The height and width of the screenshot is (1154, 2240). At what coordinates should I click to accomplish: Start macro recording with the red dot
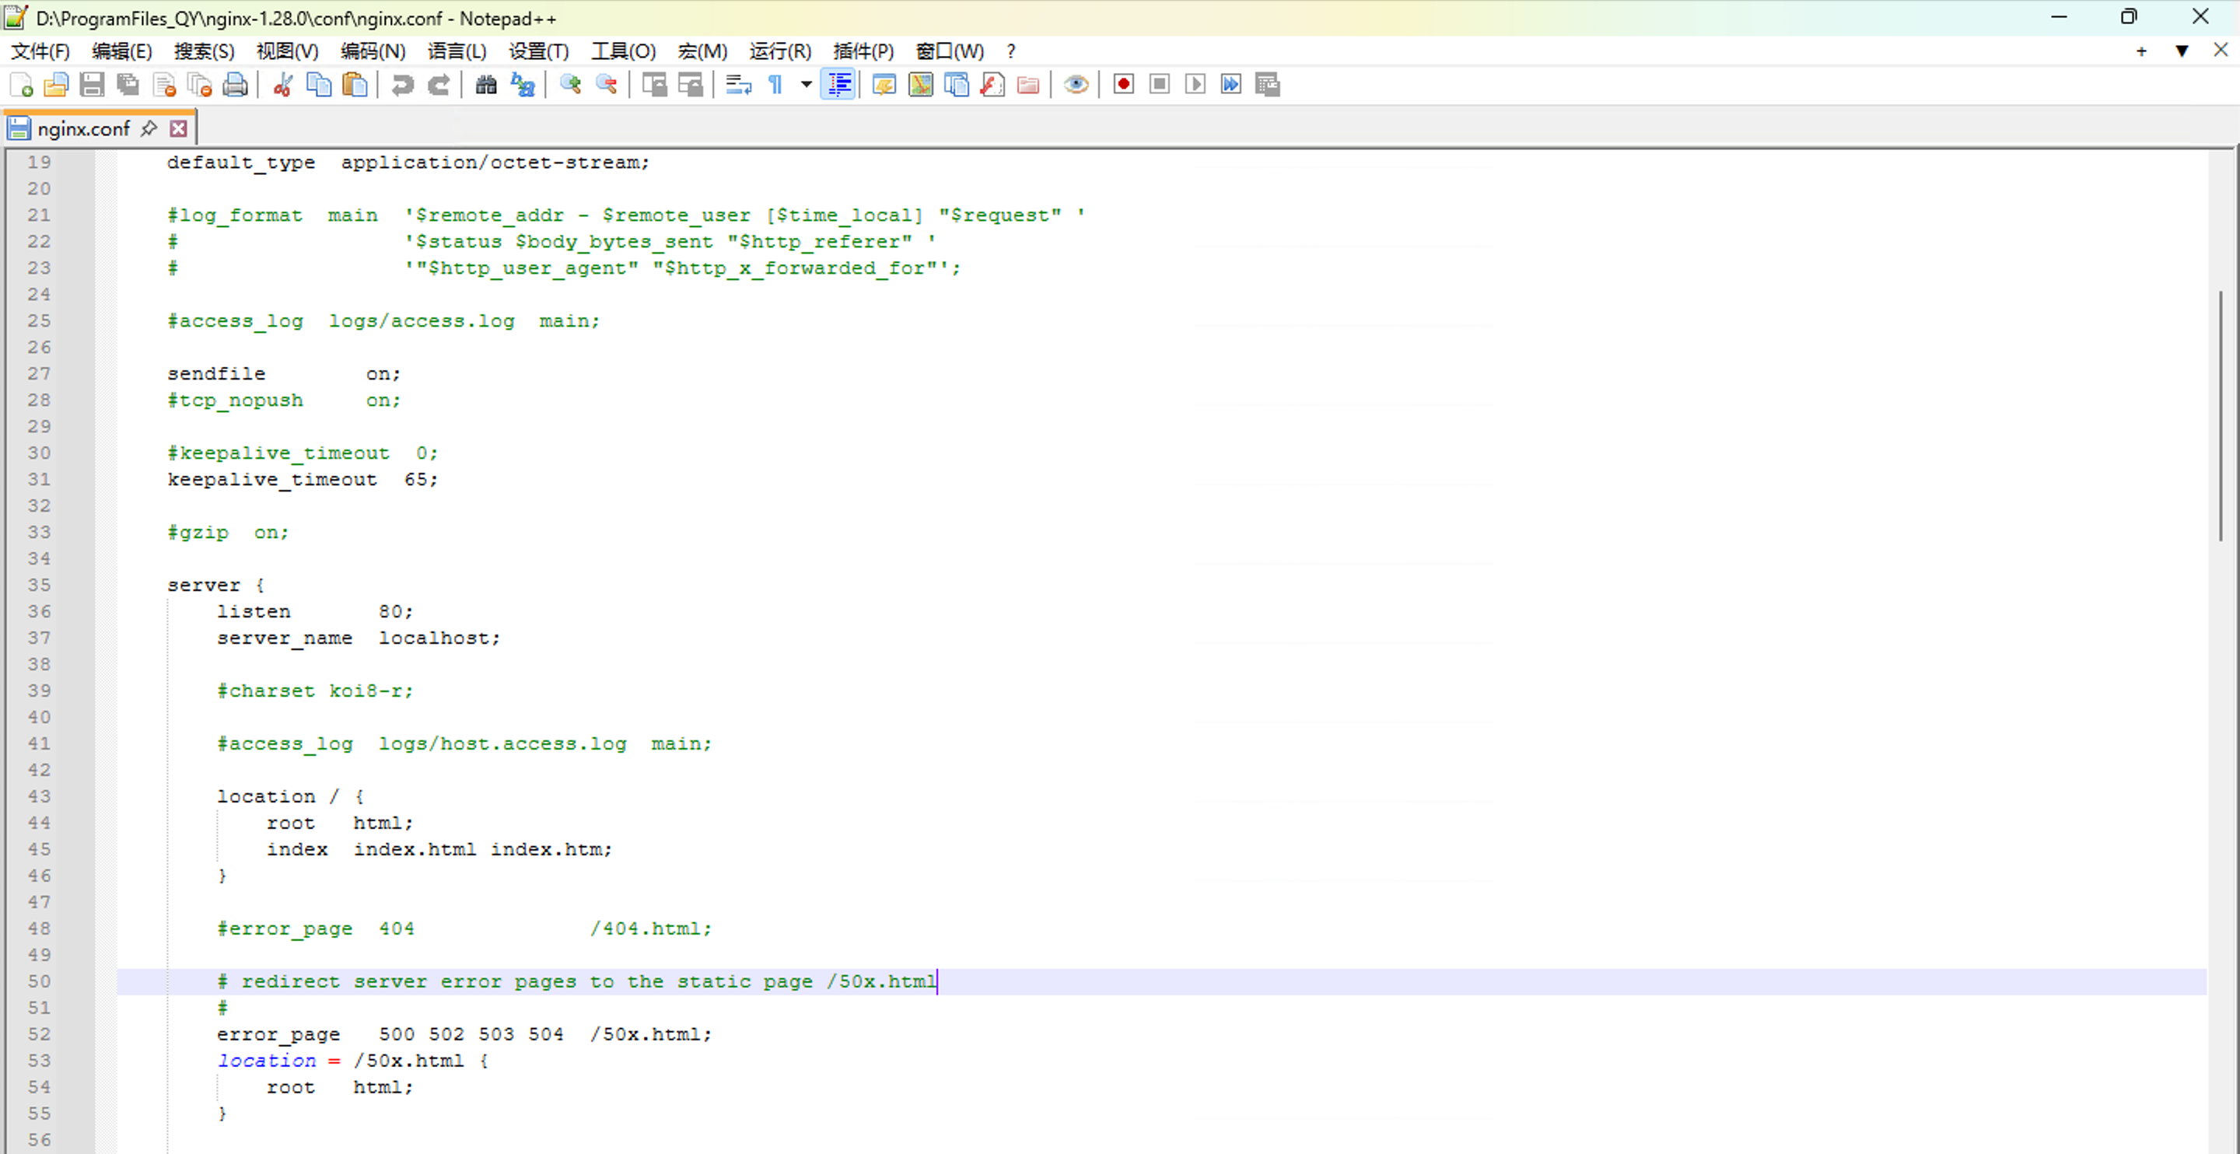[1123, 84]
